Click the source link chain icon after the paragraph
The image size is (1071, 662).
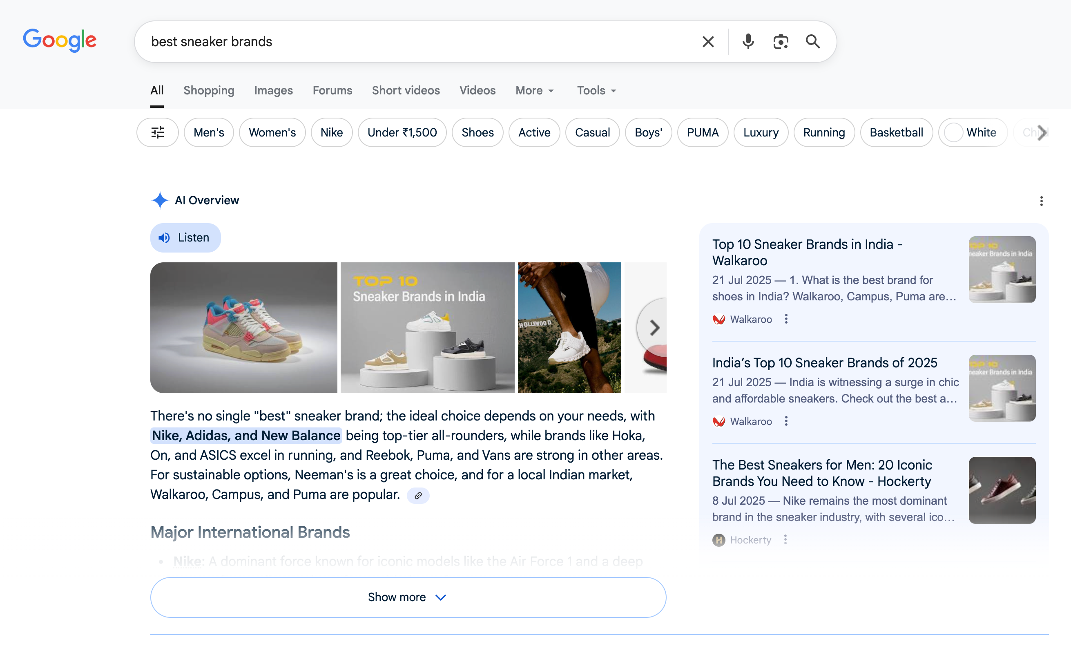click(x=418, y=496)
